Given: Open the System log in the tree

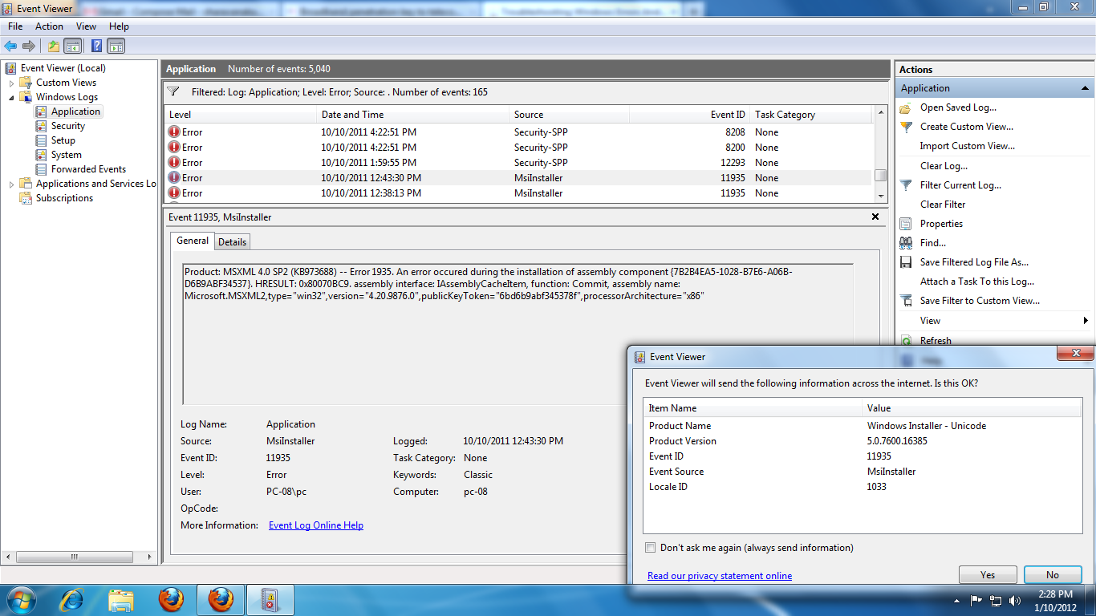Looking at the screenshot, I should pyautogui.click(x=67, y=155).
